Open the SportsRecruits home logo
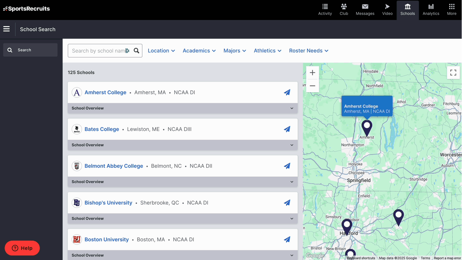Viewport: 462px width, 260px height. (26, 9)
